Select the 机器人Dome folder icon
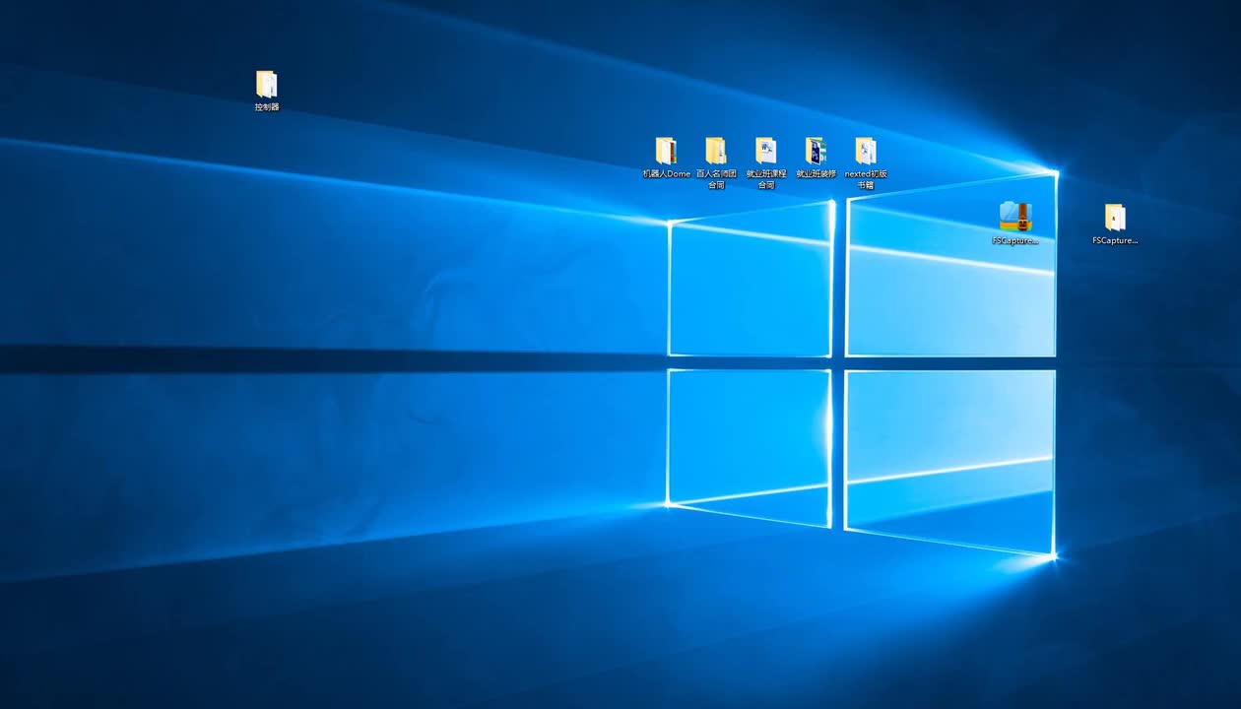Image resolution: width=1241 pixels, height=709 pixels. (x=667, y=151)
